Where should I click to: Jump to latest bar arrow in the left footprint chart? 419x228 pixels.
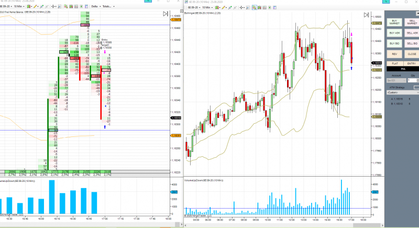[x=166, y=14]
